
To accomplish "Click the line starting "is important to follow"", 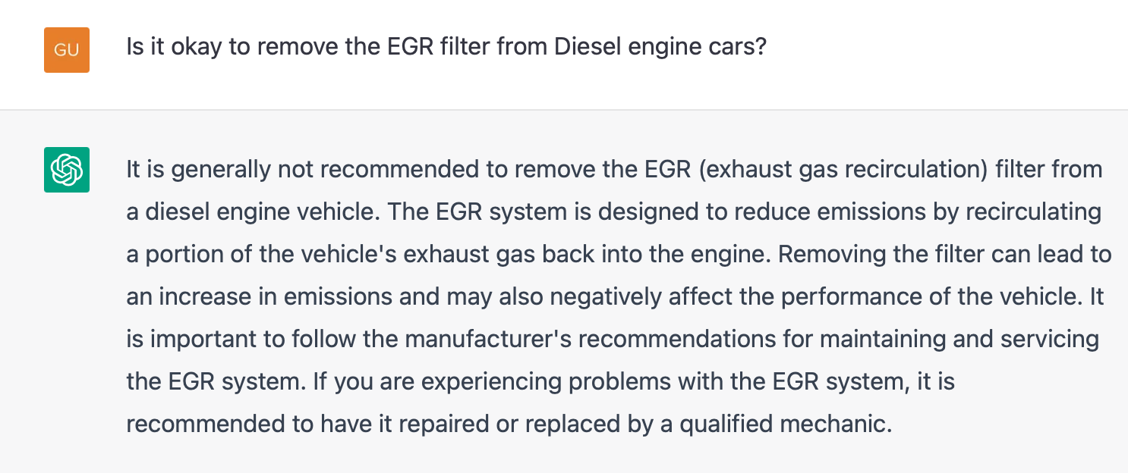I will point(613,339).
